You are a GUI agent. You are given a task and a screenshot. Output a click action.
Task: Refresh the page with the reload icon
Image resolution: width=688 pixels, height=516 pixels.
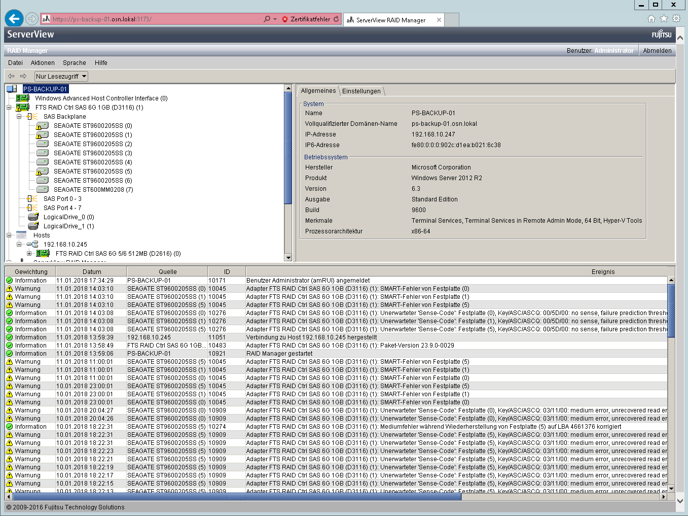coord(336,19)
